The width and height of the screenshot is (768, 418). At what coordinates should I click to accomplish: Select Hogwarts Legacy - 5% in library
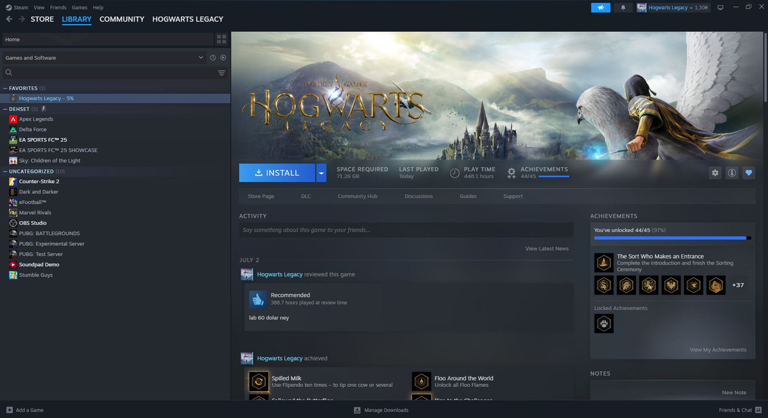115,98
